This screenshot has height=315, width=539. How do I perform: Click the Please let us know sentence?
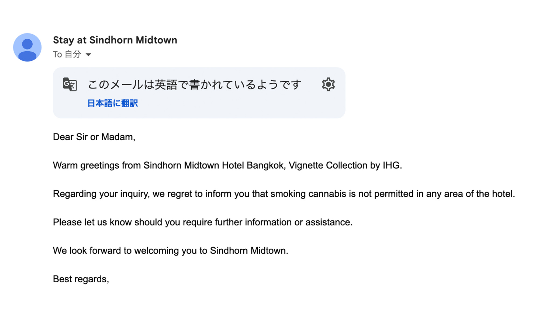click(x=202, y=222)
